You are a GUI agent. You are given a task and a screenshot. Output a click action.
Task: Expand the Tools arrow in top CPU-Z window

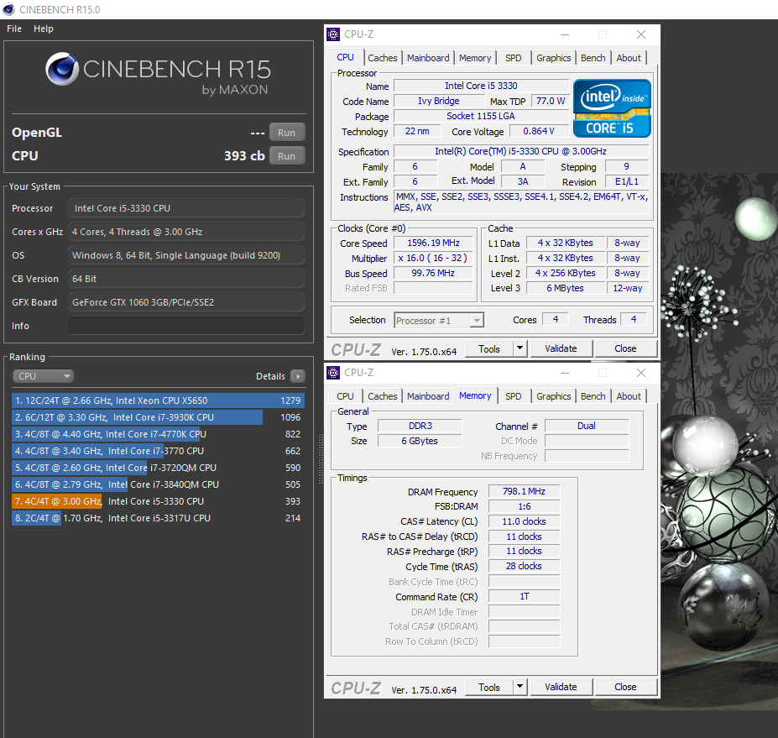[x=520, y=348]
